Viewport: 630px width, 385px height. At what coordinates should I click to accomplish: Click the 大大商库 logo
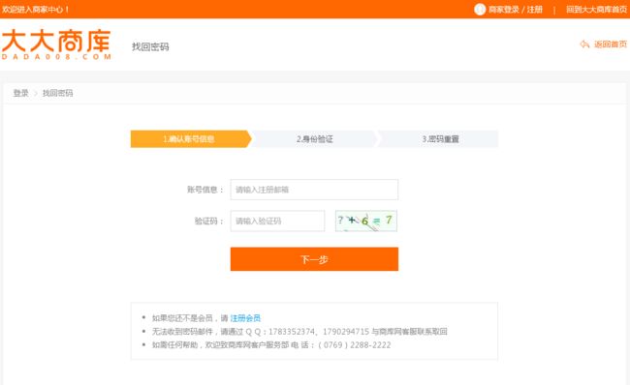pyautogui.click(x=56, y=44)
